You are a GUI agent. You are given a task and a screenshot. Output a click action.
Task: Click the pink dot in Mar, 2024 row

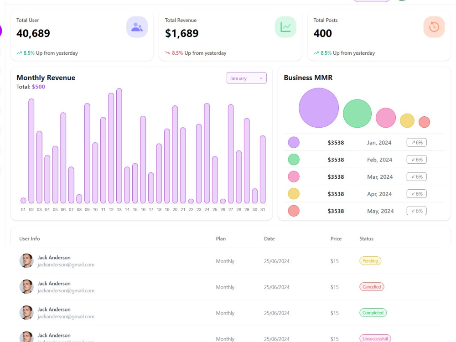tap(294, 177)
